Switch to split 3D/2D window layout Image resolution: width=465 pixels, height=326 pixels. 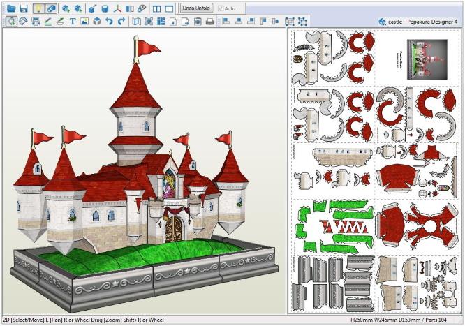tap(156, 8)
